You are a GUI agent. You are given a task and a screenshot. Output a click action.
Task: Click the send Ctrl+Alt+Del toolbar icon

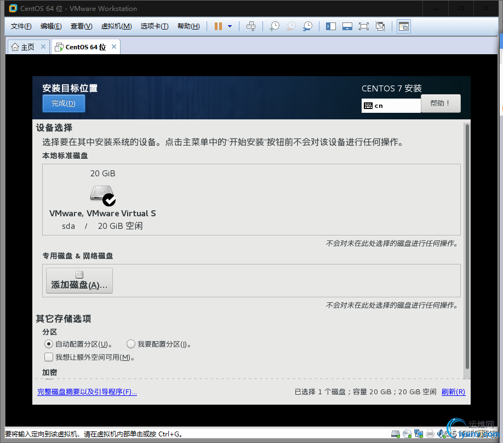251,26
